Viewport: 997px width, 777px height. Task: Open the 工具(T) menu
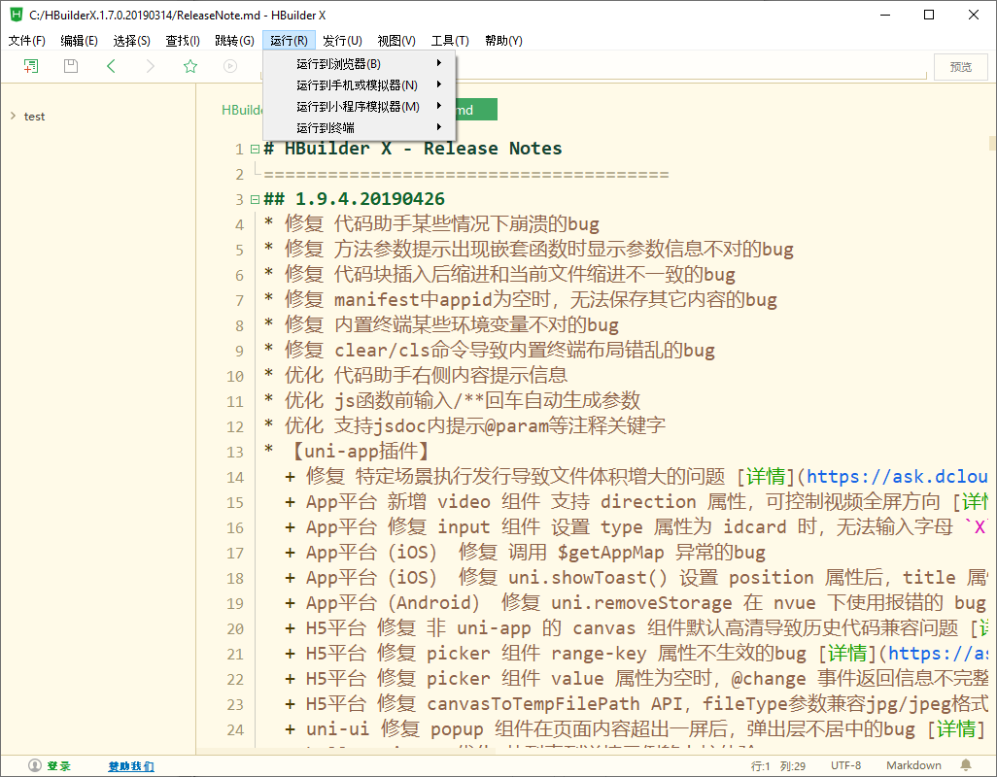[x=450, y=41]
